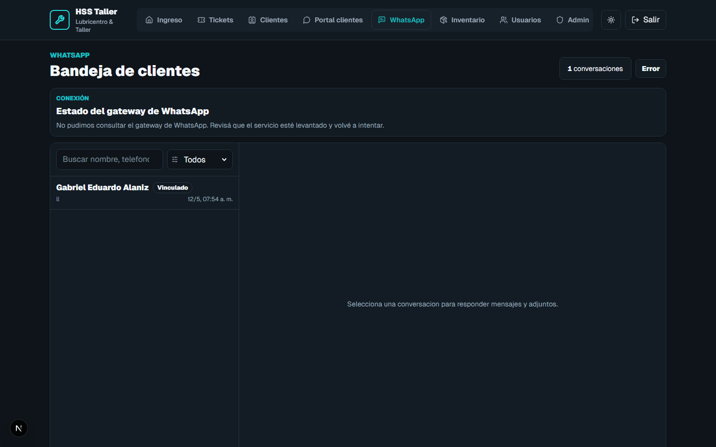Select the WhatsApp nav tab
716x447 pixels.
401,20
